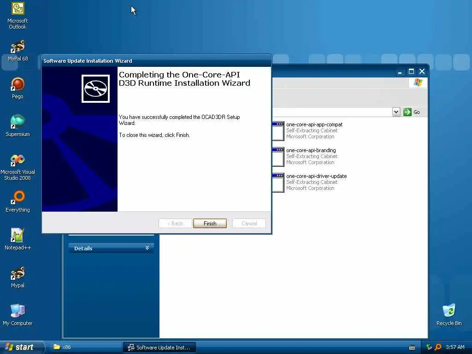Click the Software Update Inst... taskbar button
Screen dimensions: 472x354
[x=159, y=347]
